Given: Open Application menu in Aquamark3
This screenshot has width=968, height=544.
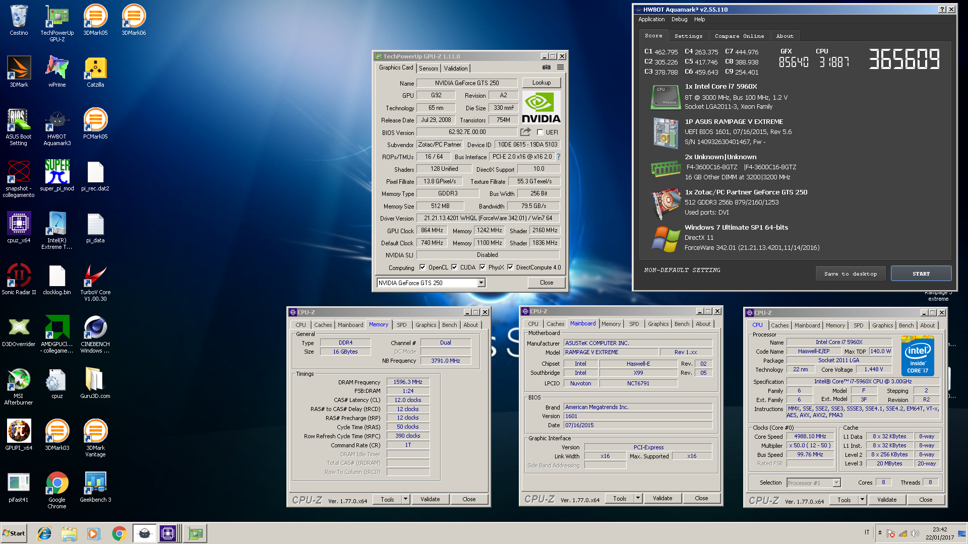Looking at the screenshot, I should pyautogui.click(x=651, y=19).
